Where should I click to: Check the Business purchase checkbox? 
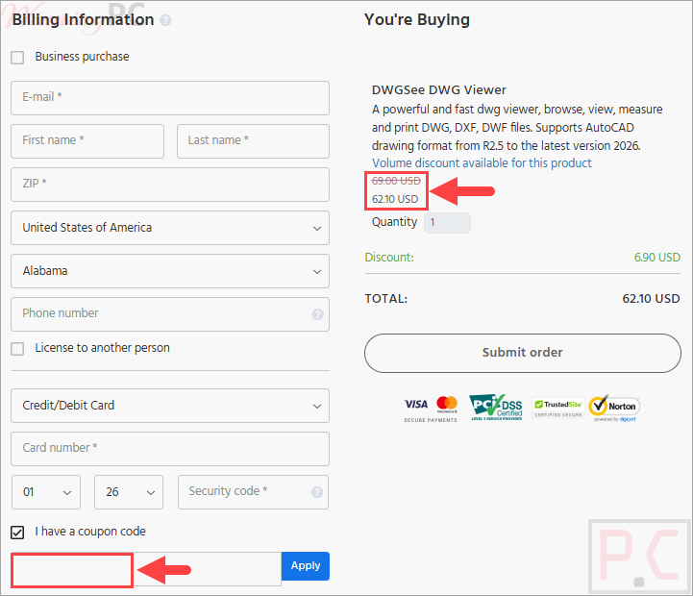point(17,58)
